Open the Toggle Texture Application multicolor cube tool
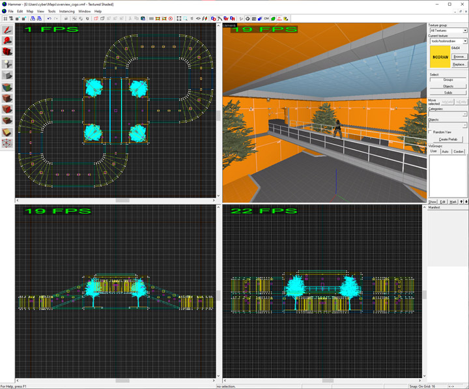Image resolution: width=469 pixels, height=389 pixels. [7, 87]
